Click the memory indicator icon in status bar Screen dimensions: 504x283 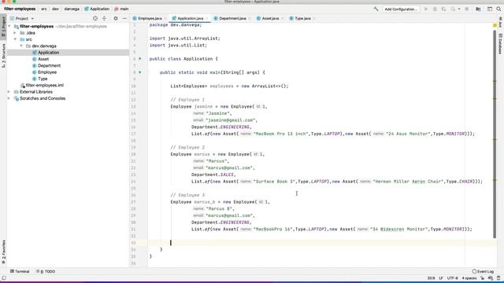(498, 278)
